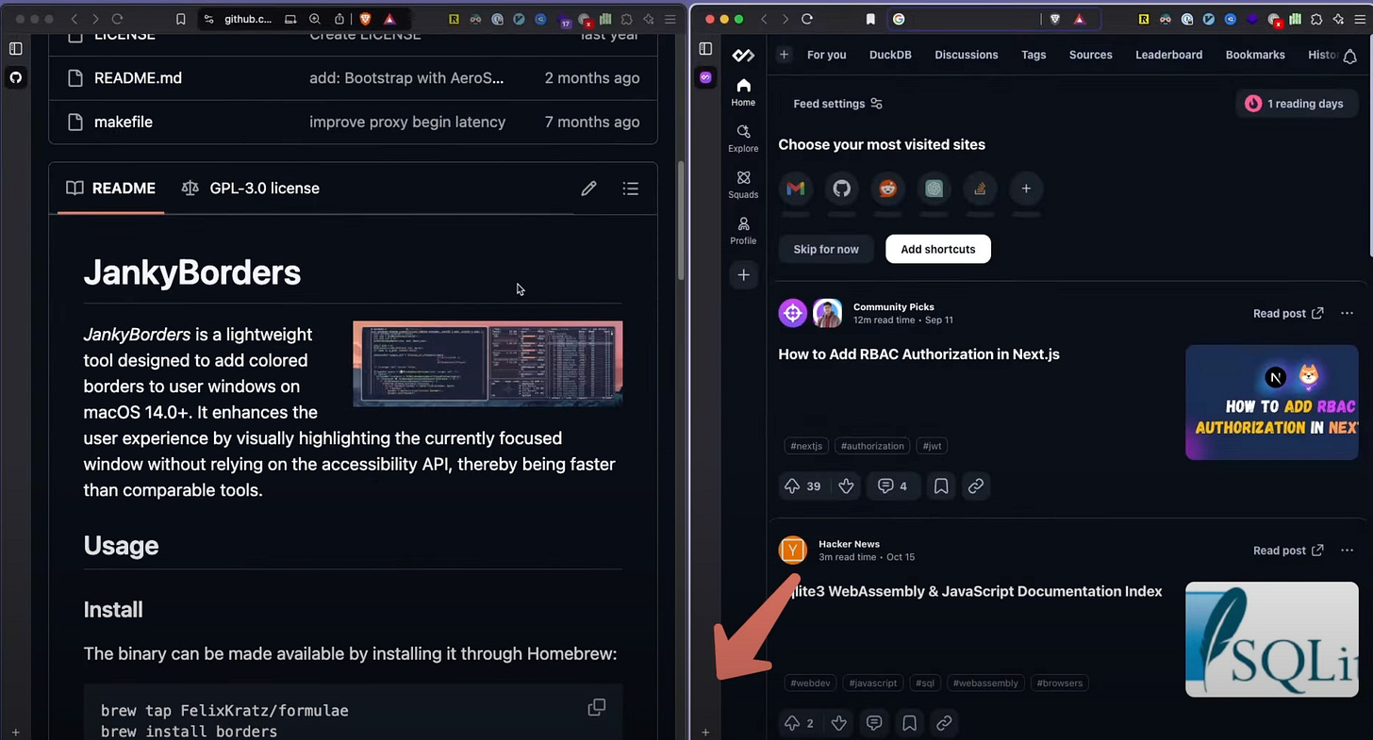The height and width of the screenshot is (740, 1373).
Task: Open options menu for the RBAC post
Action: pos(1347,313)
